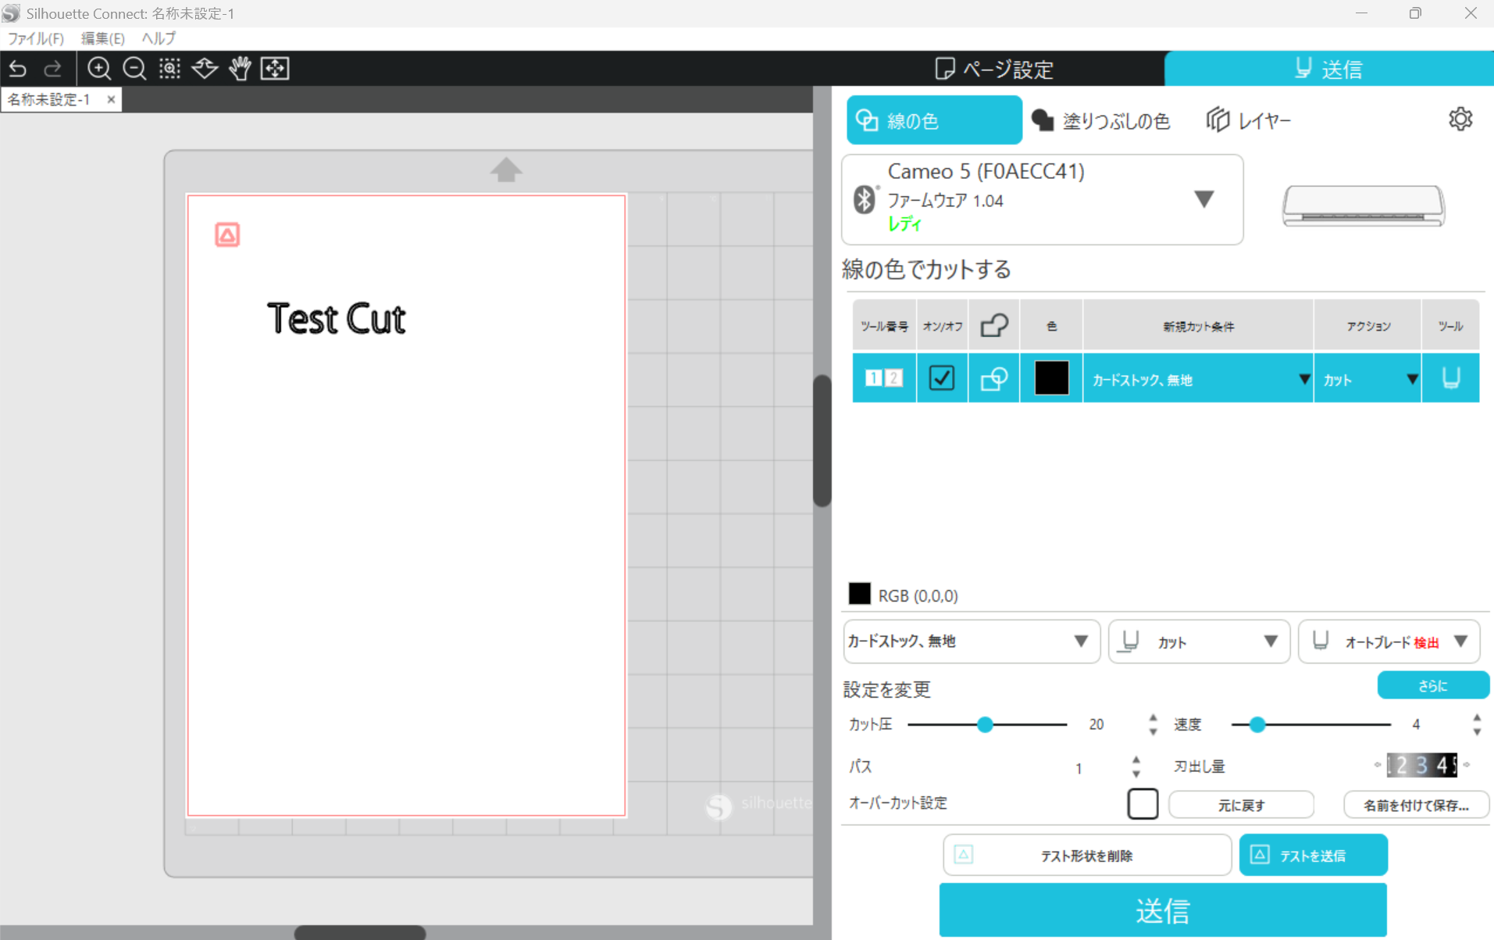Image resolution: width=1494 pixels, height=940 pixels.
Task: Click the 速度 slider handle
Action: click(1257, 724)
